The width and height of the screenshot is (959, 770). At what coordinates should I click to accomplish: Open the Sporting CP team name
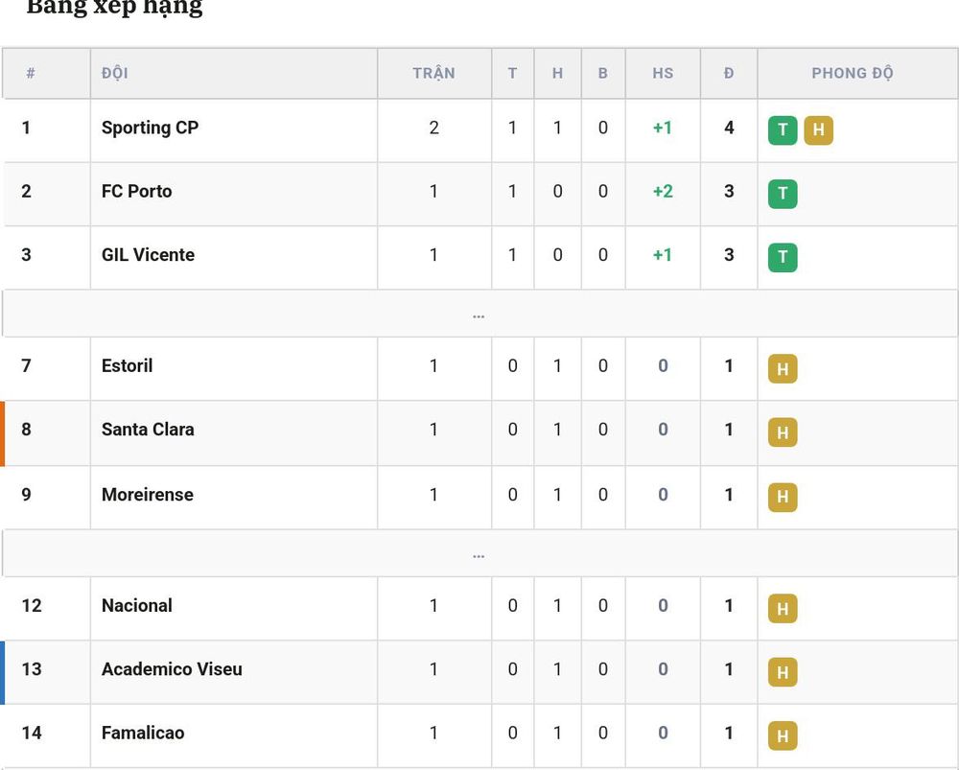[x=150, y=128]
